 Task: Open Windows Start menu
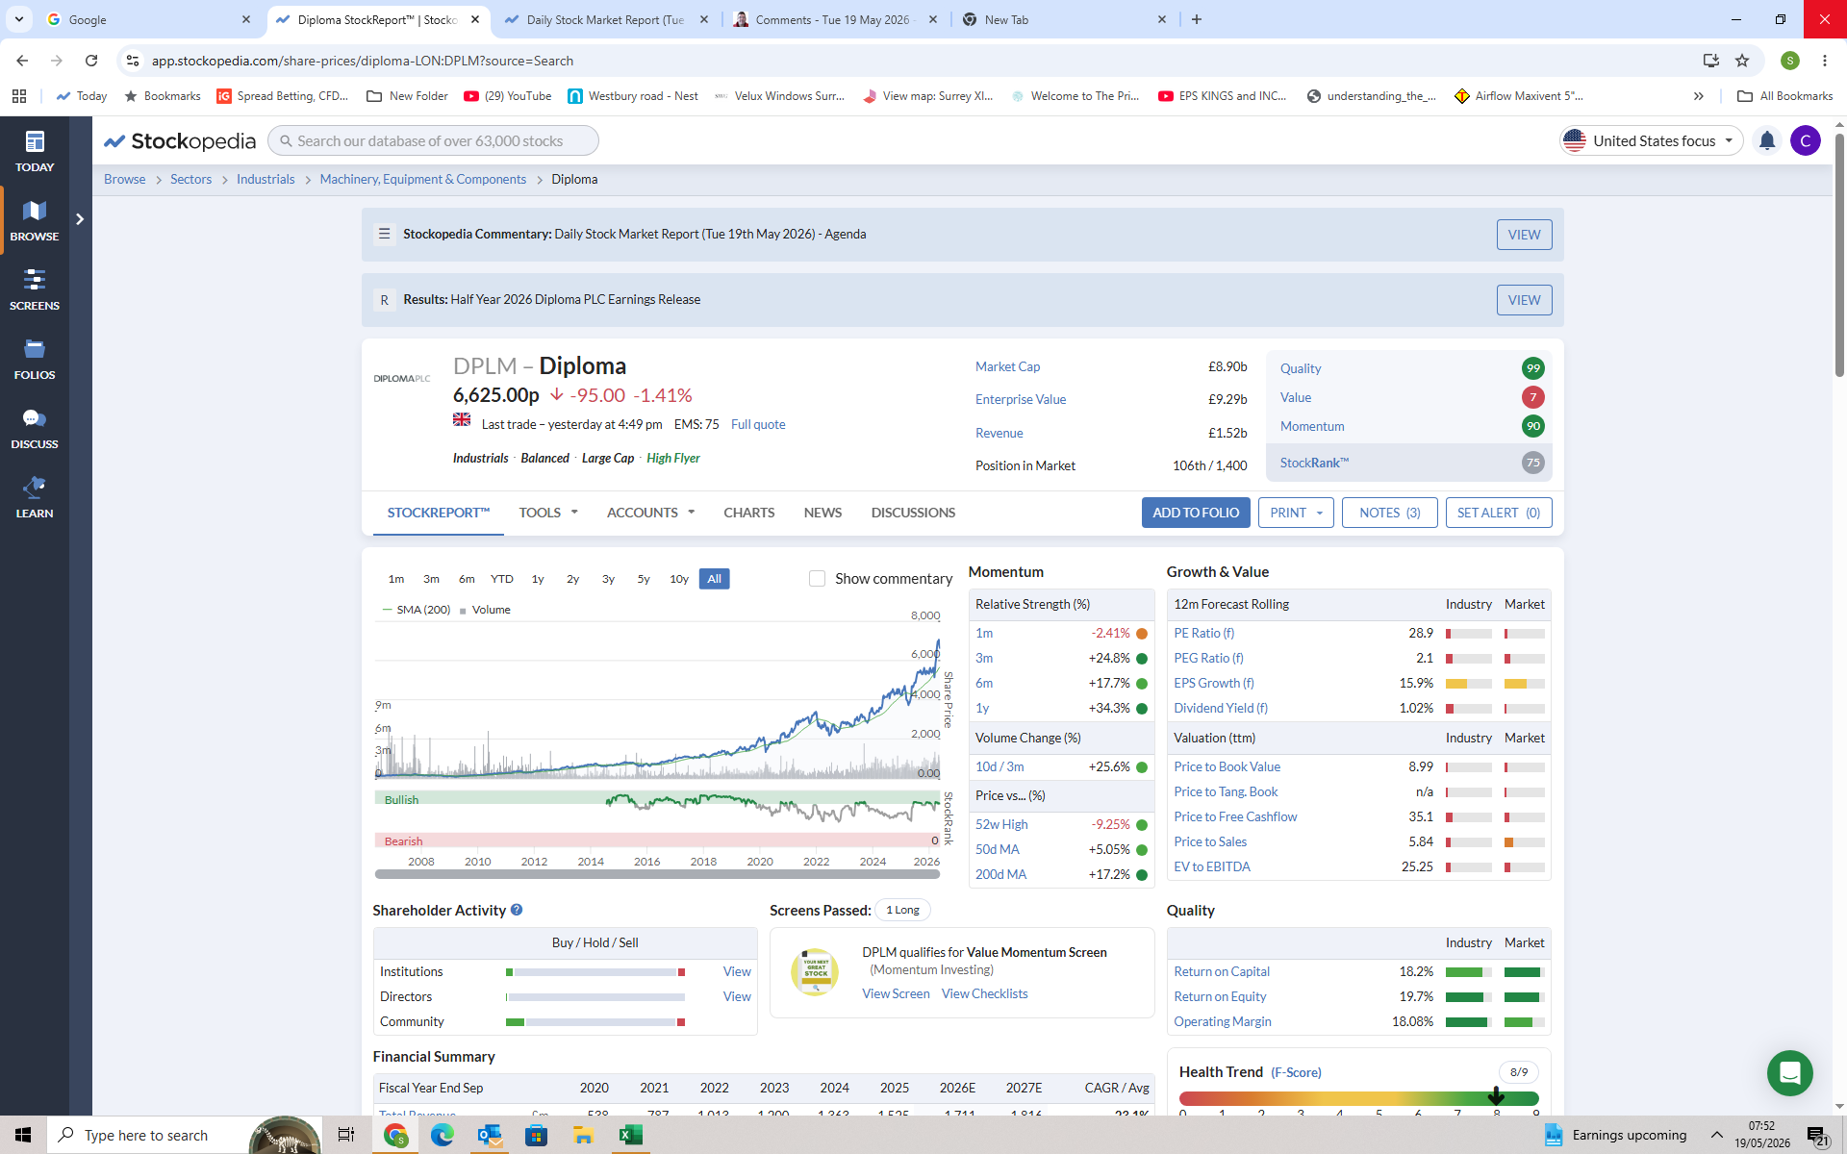click(23, 1135)
